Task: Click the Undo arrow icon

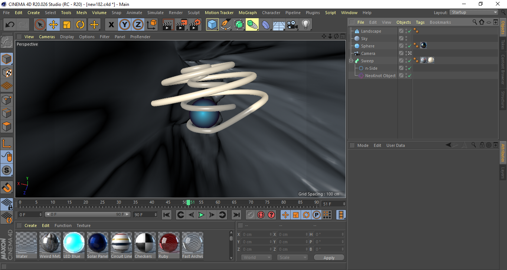Action: click(x=10, y=25)
